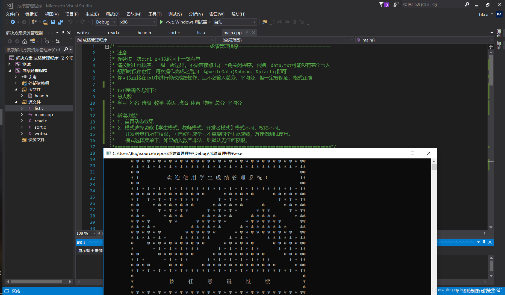Click the editor vertical scrollbar thumb
Image resolution: width=505 pixels, height=295 pixels.
(x=491, y=70)
